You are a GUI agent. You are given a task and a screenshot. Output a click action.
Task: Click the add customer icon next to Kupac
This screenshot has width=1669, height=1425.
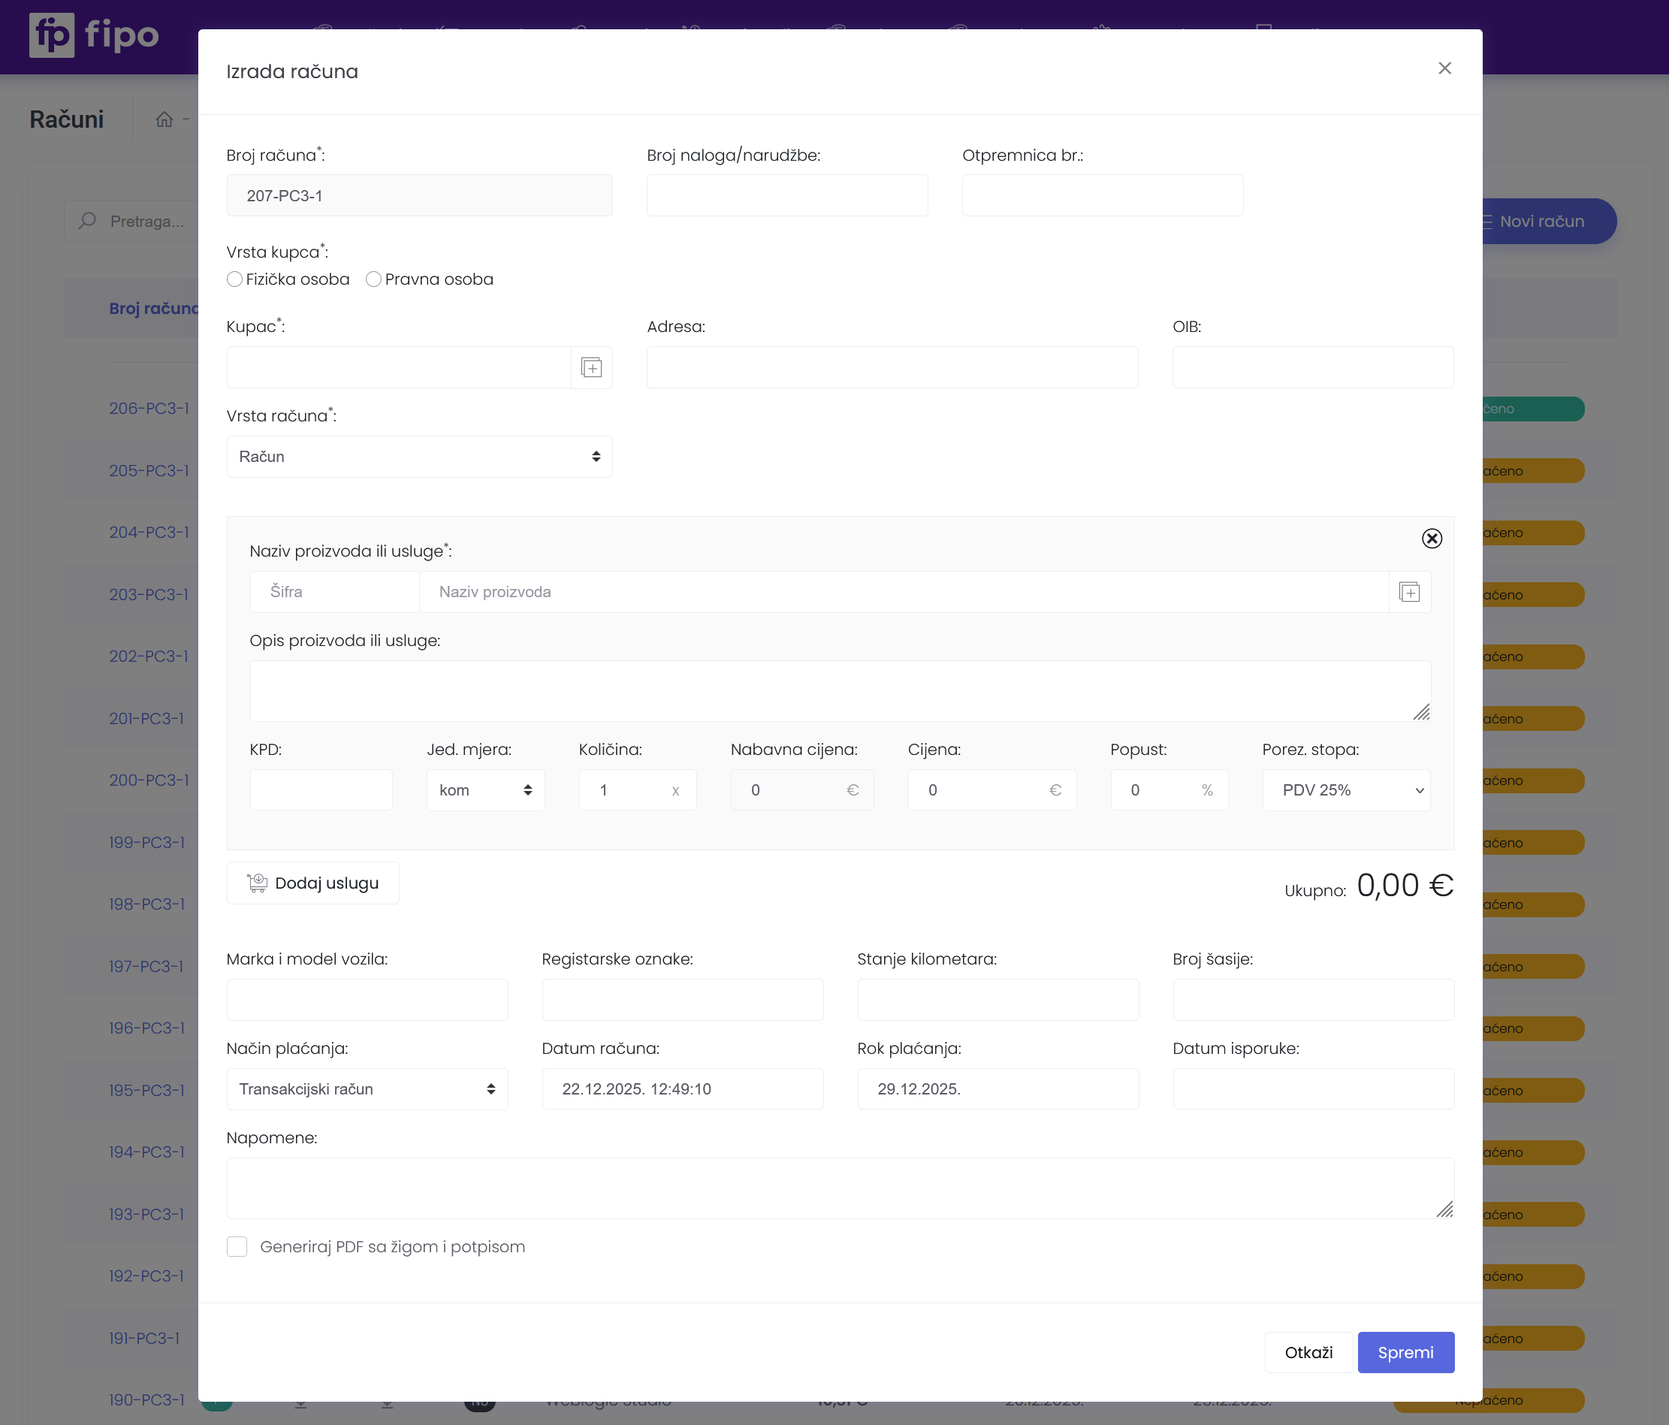point(591,367)
